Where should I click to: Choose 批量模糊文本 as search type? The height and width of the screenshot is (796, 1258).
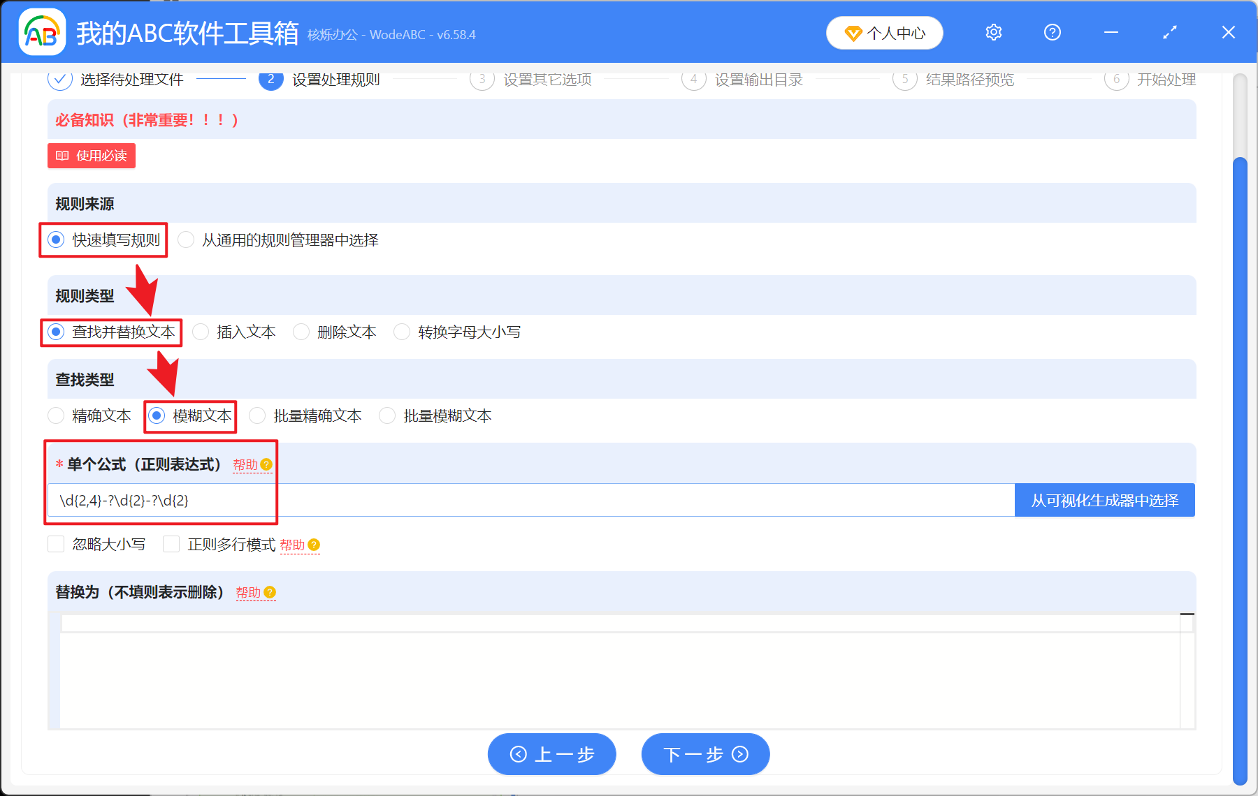point(387,415)
